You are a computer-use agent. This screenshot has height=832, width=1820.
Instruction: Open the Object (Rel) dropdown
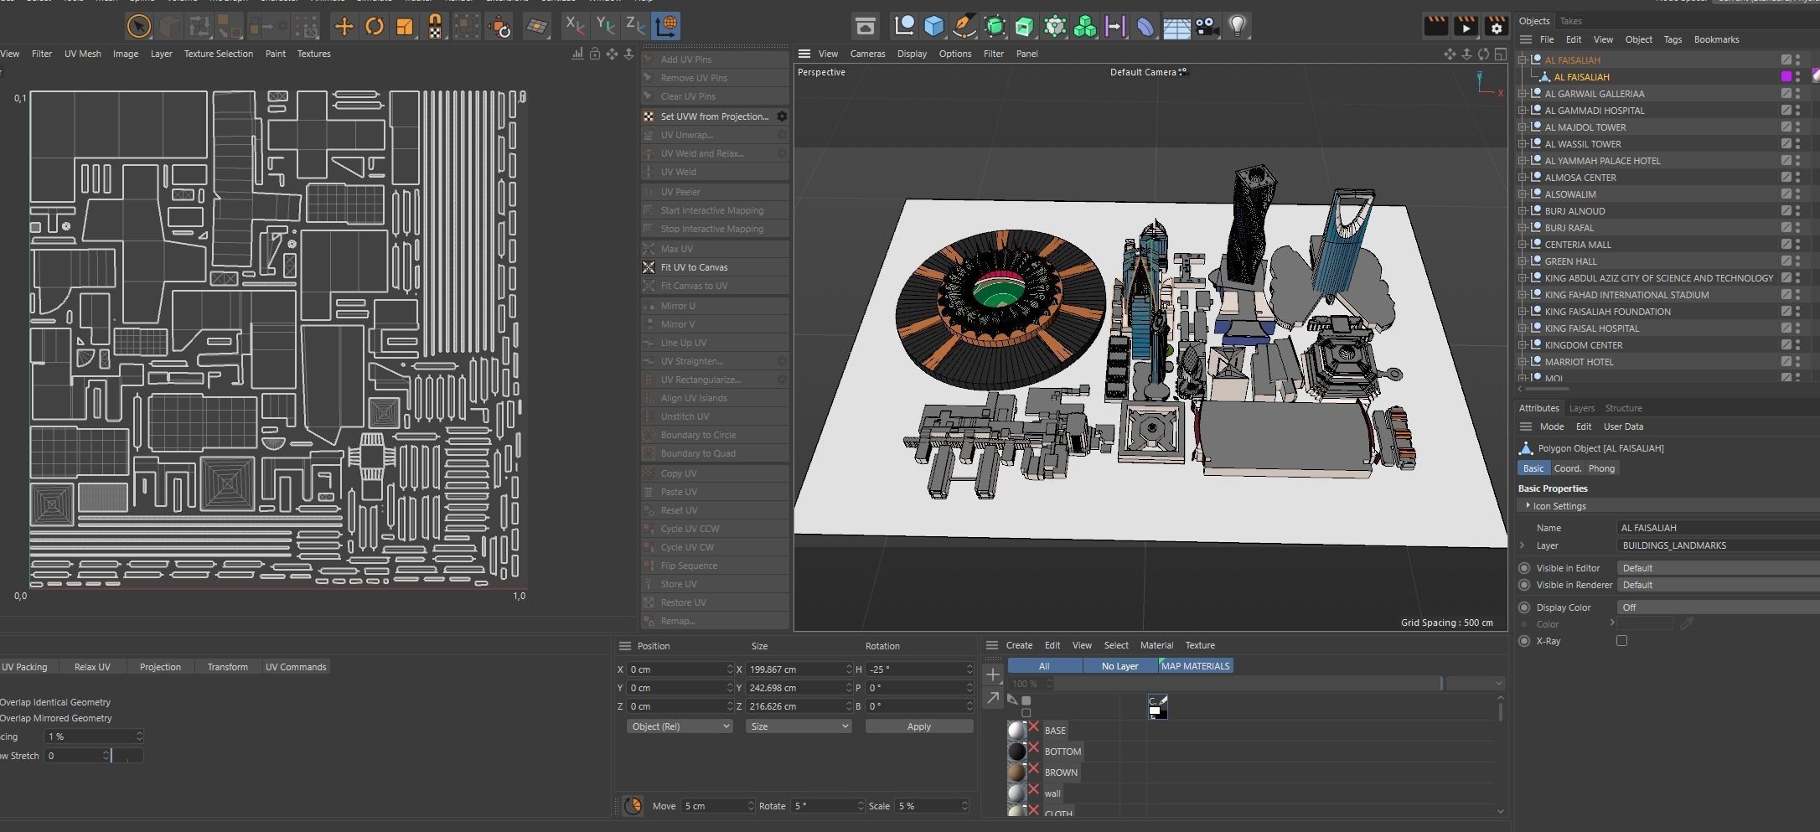click(x=680, y=726)
